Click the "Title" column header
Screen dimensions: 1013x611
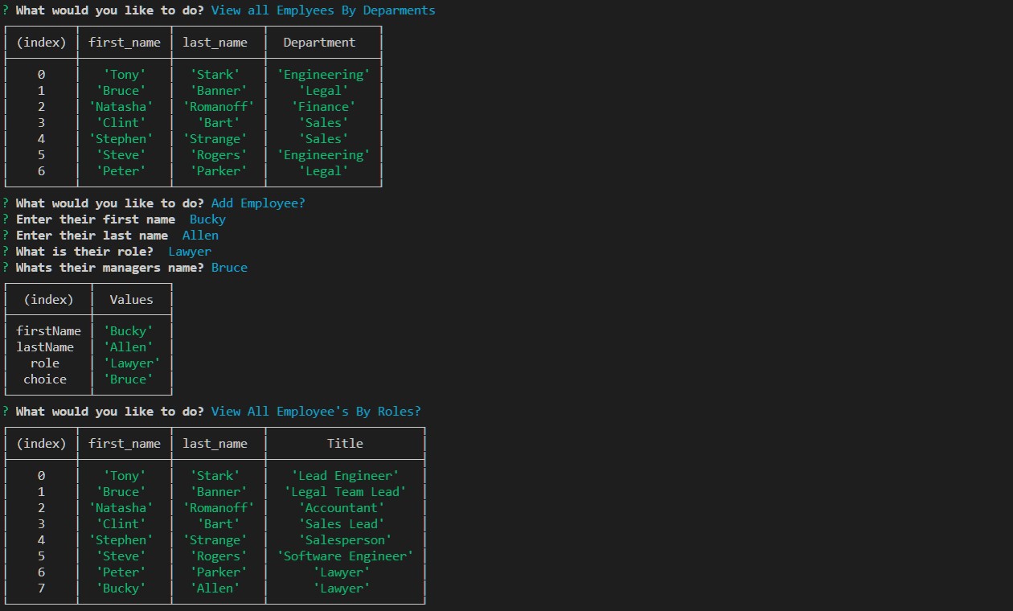(x=345, y=444)
